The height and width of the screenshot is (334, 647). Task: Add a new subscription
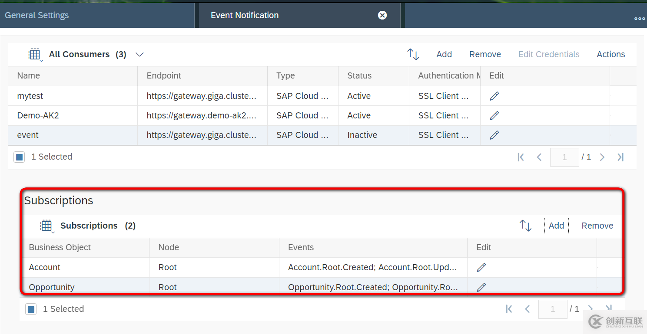pos(556,226)
